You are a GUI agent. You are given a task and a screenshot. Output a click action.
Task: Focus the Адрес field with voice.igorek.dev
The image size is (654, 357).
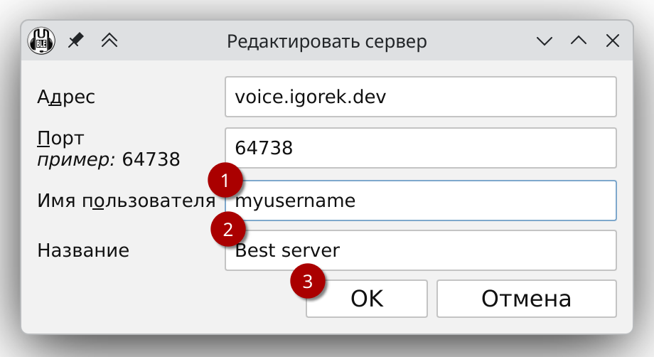click(420, 97)
